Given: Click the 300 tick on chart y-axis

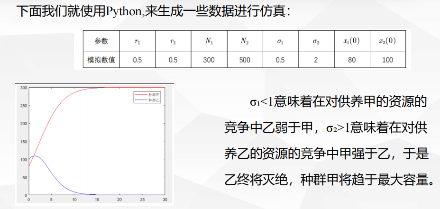Looking at the screenshot, I should pos(24,88).
